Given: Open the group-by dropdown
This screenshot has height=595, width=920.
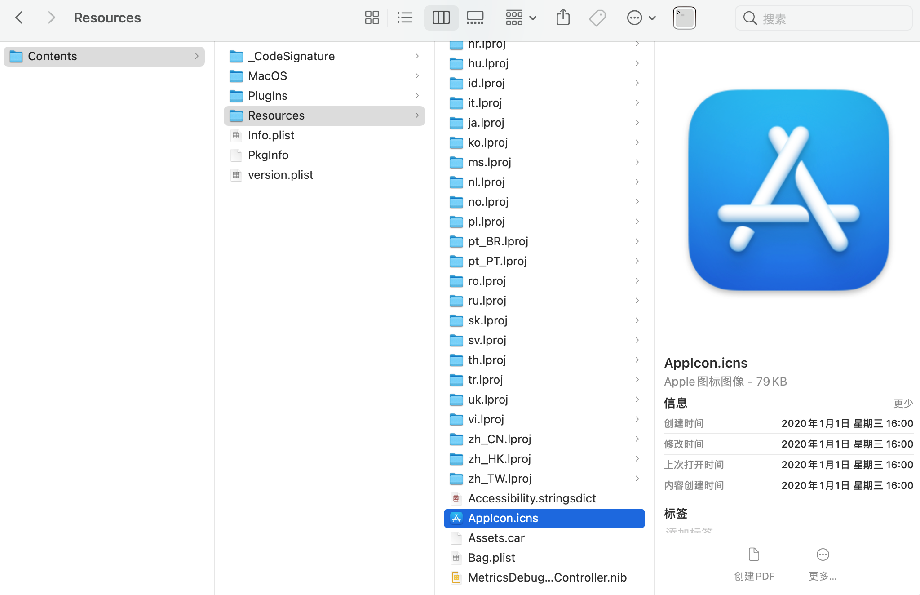Looking at the screenshot, I should point(521,18).
